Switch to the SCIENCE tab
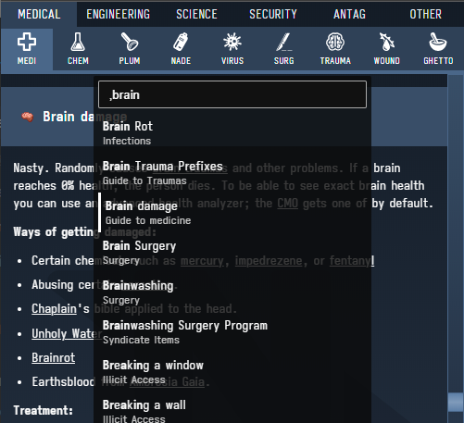The width and height of the screenshot is (464, 423). pos(196,14)
